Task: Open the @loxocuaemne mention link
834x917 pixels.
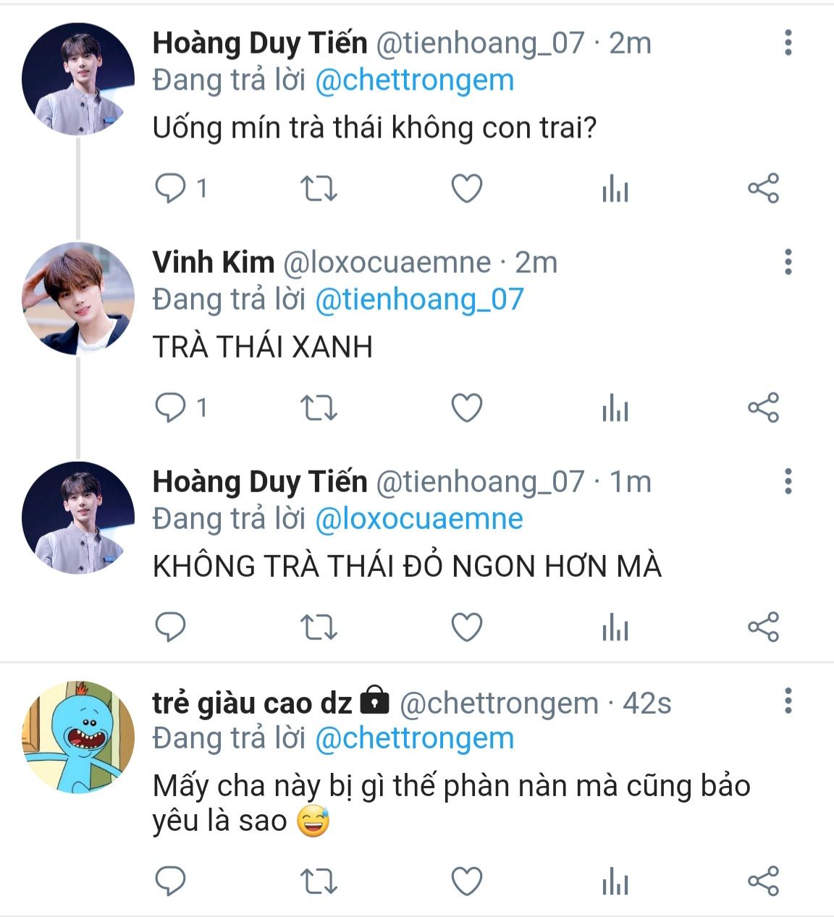Action: (x=418, y=518)
